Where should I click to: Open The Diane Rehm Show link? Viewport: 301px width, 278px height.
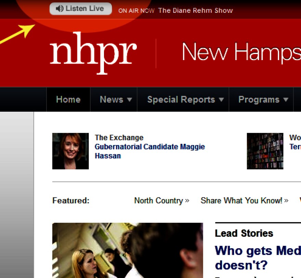click(195, 10)
